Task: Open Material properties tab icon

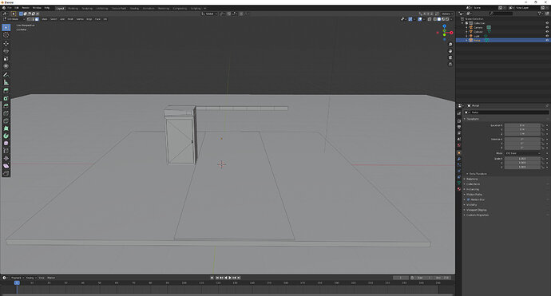Action: tap(459, 189)
